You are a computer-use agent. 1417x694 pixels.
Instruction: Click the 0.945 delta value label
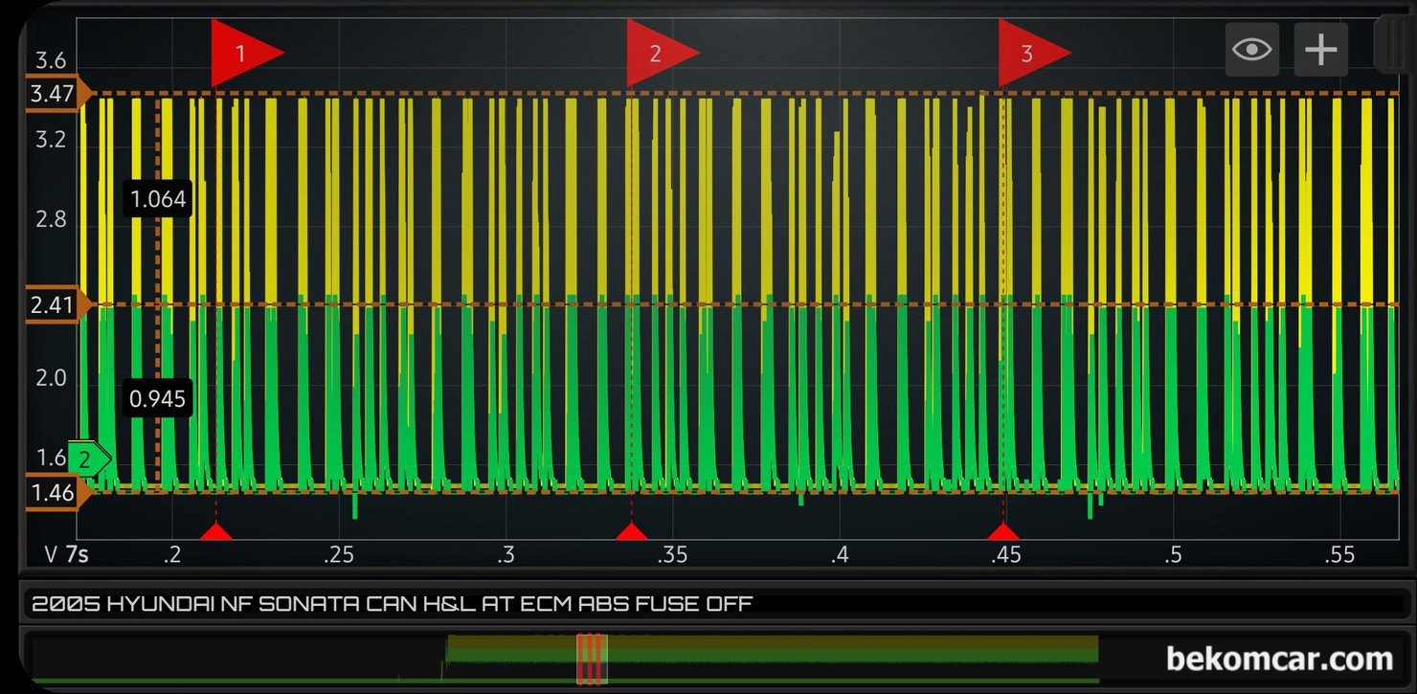point(158,398)
